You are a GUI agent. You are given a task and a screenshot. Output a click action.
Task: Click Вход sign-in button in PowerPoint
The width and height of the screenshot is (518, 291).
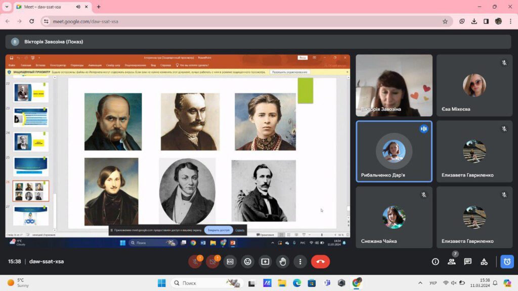point(303,58)
